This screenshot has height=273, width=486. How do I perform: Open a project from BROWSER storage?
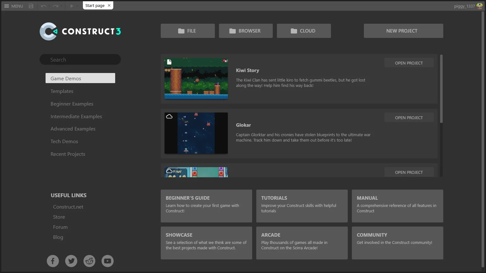[x=246, y=31]
